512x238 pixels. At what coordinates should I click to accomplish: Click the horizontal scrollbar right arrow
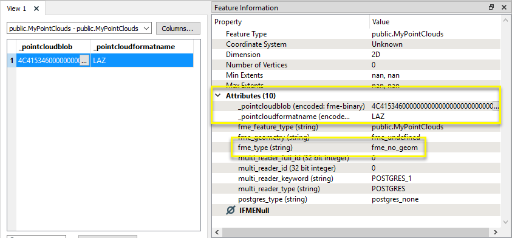(496, 232)
